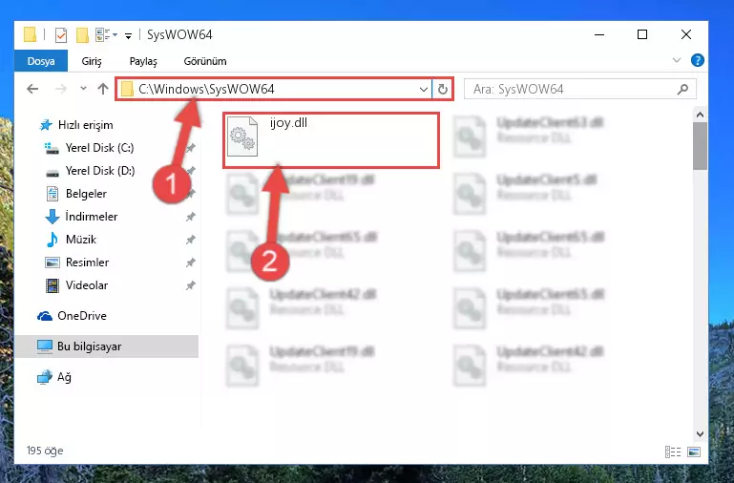The width and height of the screenshot is (734, 483).
Task: Open Yerel Disk (D:) in sidebar
Action: coord(100,171)
